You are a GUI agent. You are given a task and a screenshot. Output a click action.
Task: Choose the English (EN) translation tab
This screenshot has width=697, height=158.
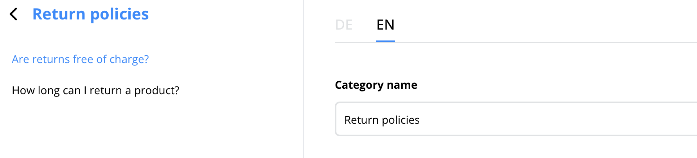(385, 25)
